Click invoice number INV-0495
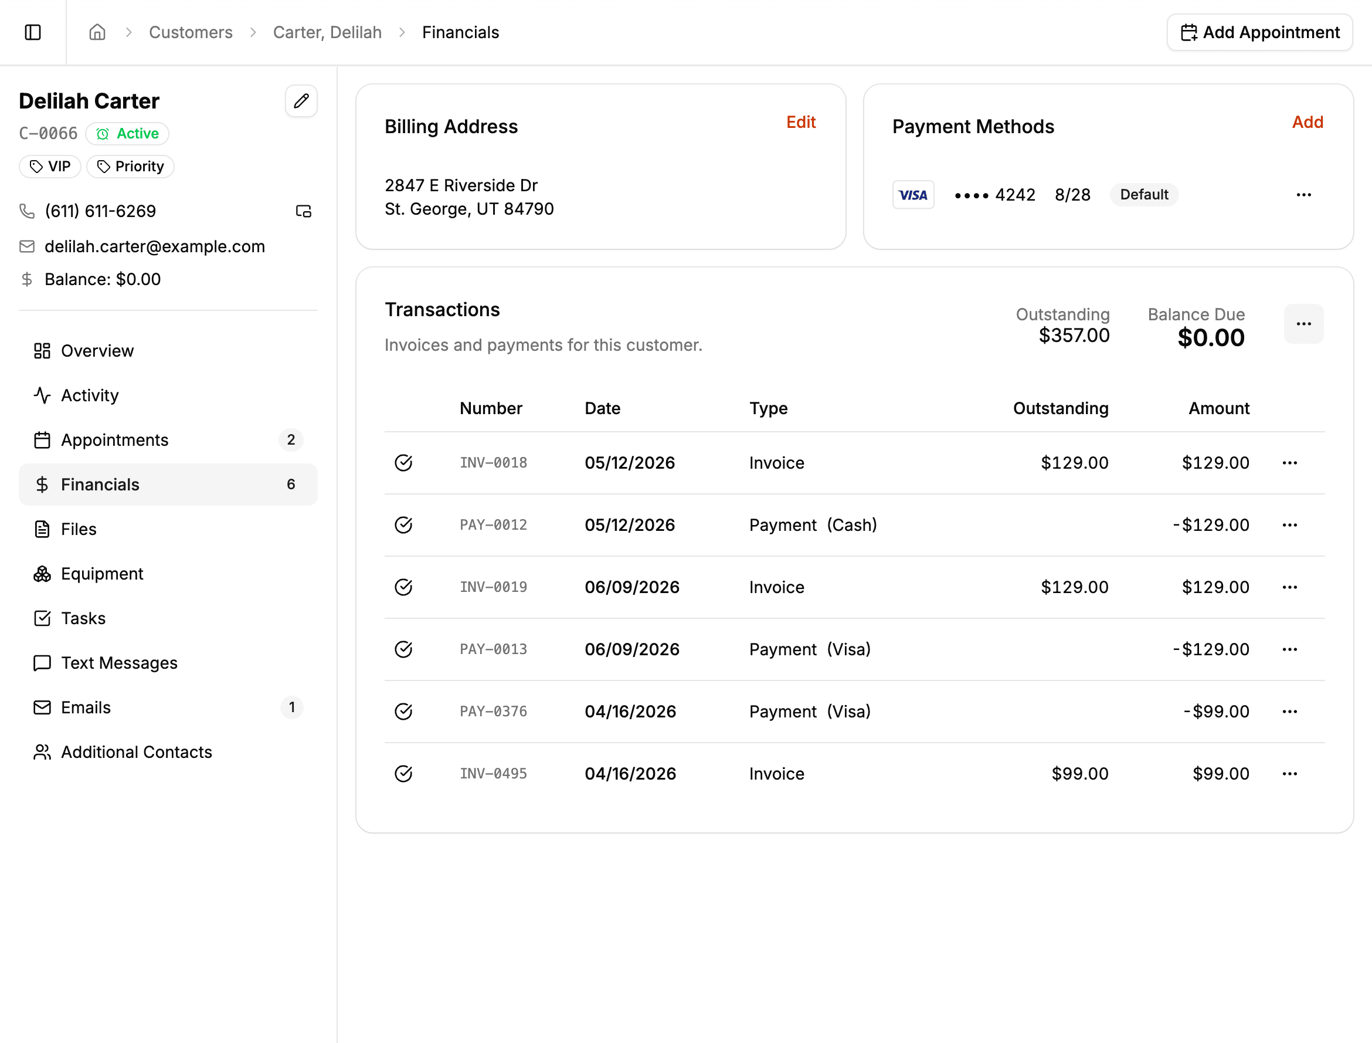 click(493, 774)
